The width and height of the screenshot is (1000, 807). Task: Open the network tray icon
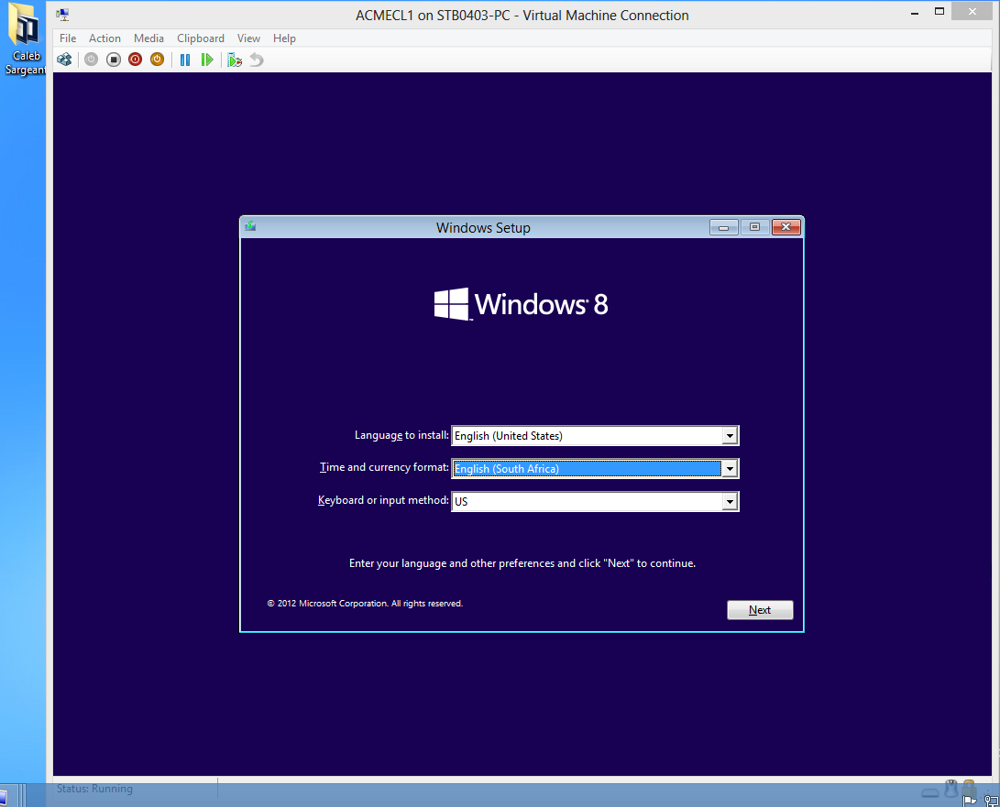click(x=991, y=801)
